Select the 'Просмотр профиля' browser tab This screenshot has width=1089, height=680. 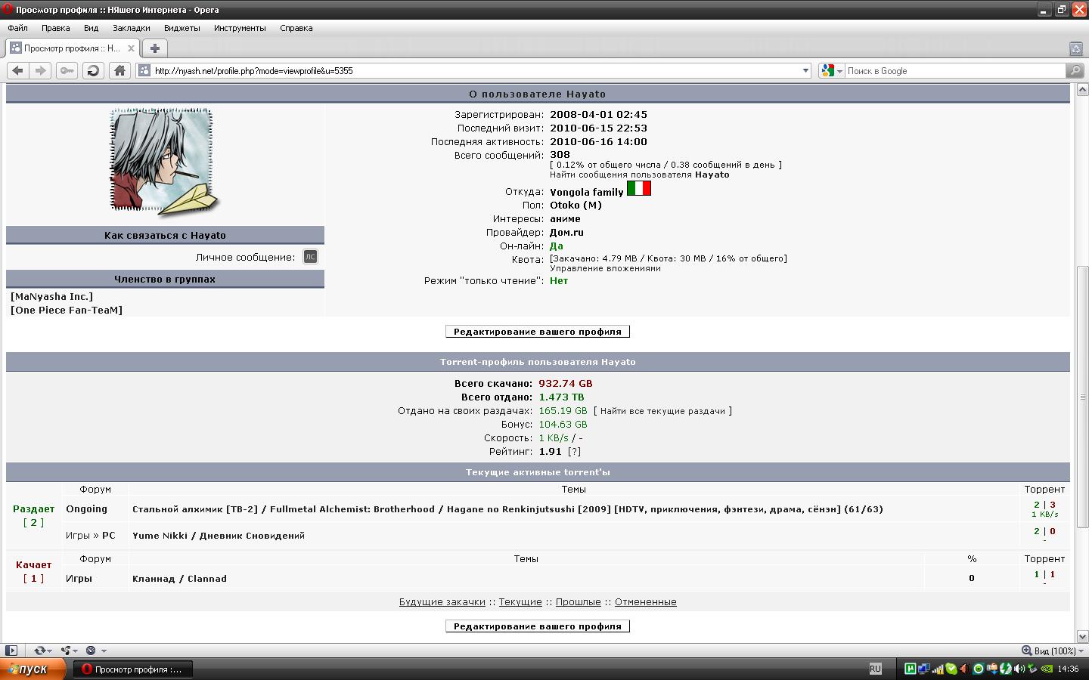[72, 48]
